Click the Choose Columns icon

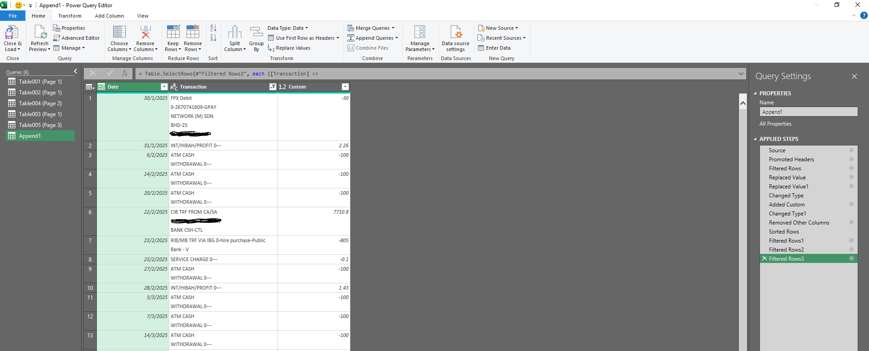pyautogui.click(x=119, y=33)
